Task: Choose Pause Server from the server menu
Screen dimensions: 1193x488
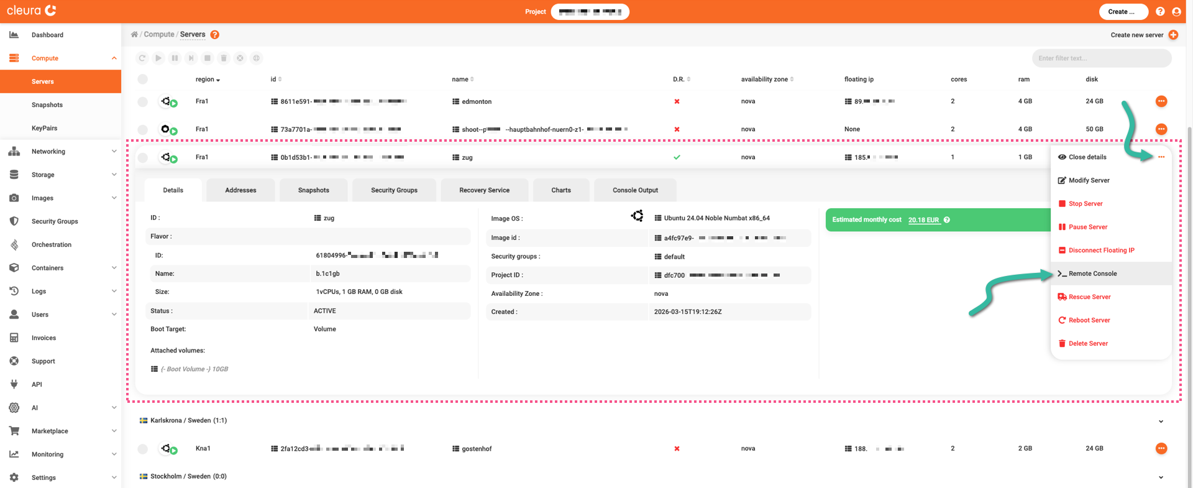Action: coord(1111,227)
